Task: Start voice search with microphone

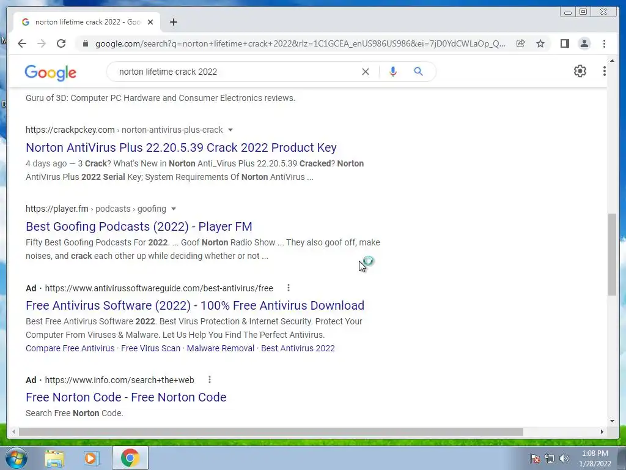Action: (393, 72)
